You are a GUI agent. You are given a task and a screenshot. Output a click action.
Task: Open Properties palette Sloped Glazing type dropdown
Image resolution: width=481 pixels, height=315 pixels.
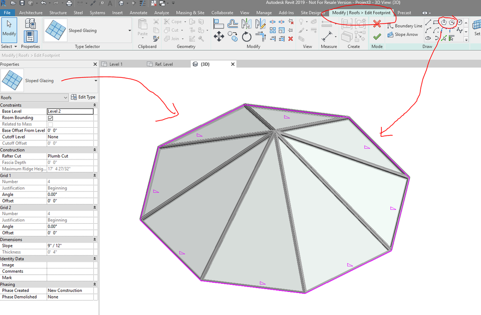96,81
